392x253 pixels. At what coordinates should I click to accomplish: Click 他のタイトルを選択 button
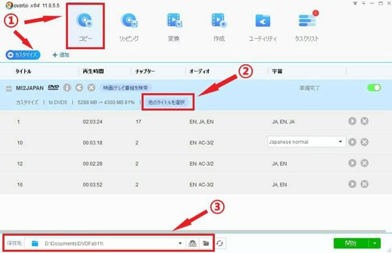coord(168,103)
